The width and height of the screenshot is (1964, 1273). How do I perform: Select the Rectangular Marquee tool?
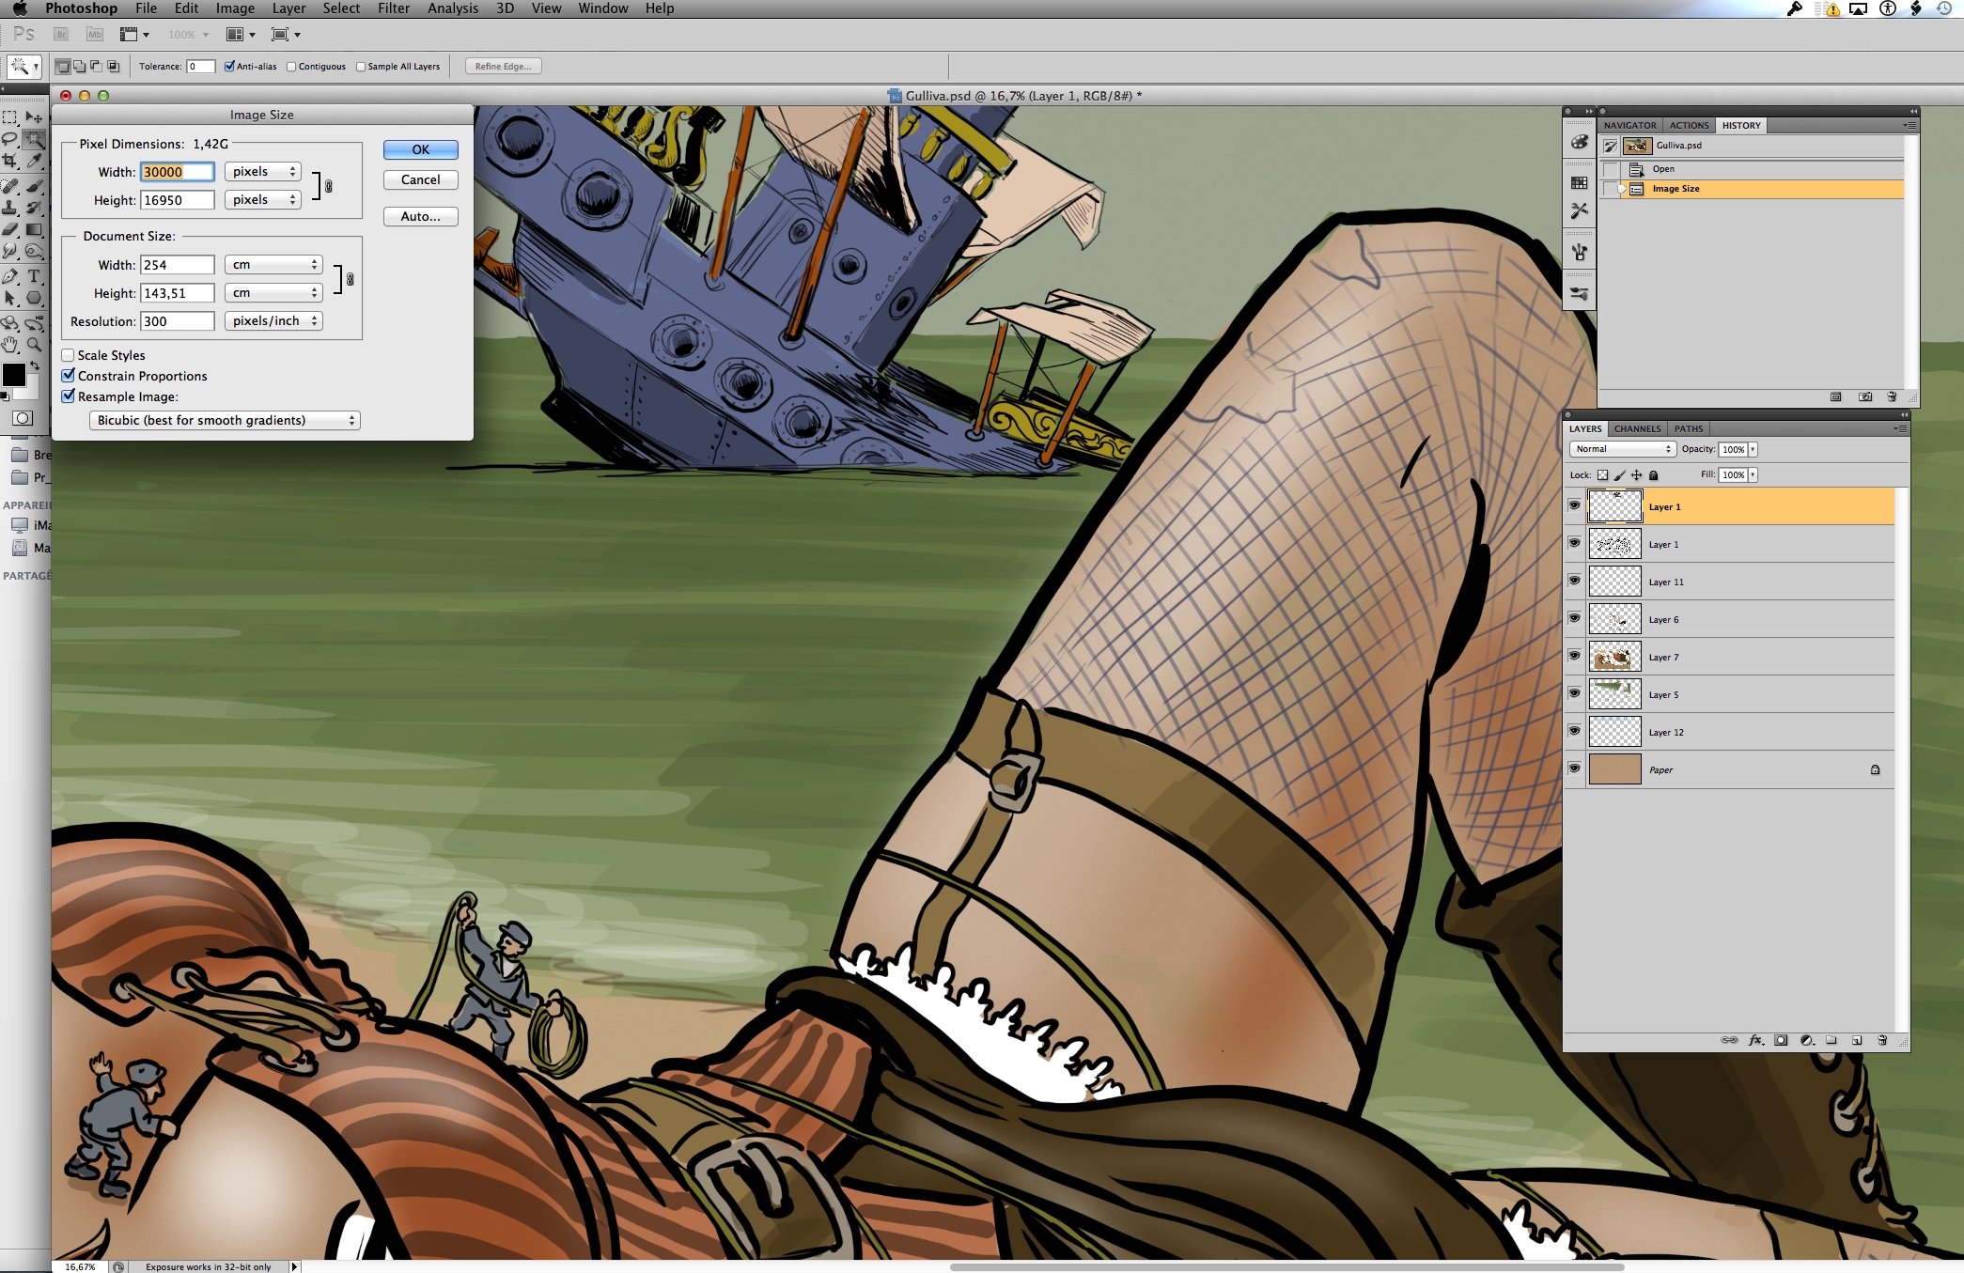(x=10, y=117)
